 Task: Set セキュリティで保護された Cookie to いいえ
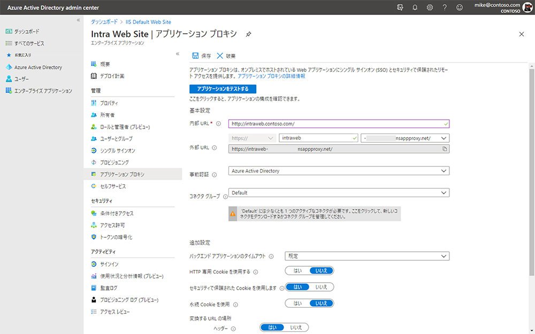click(x=321, y=287)
